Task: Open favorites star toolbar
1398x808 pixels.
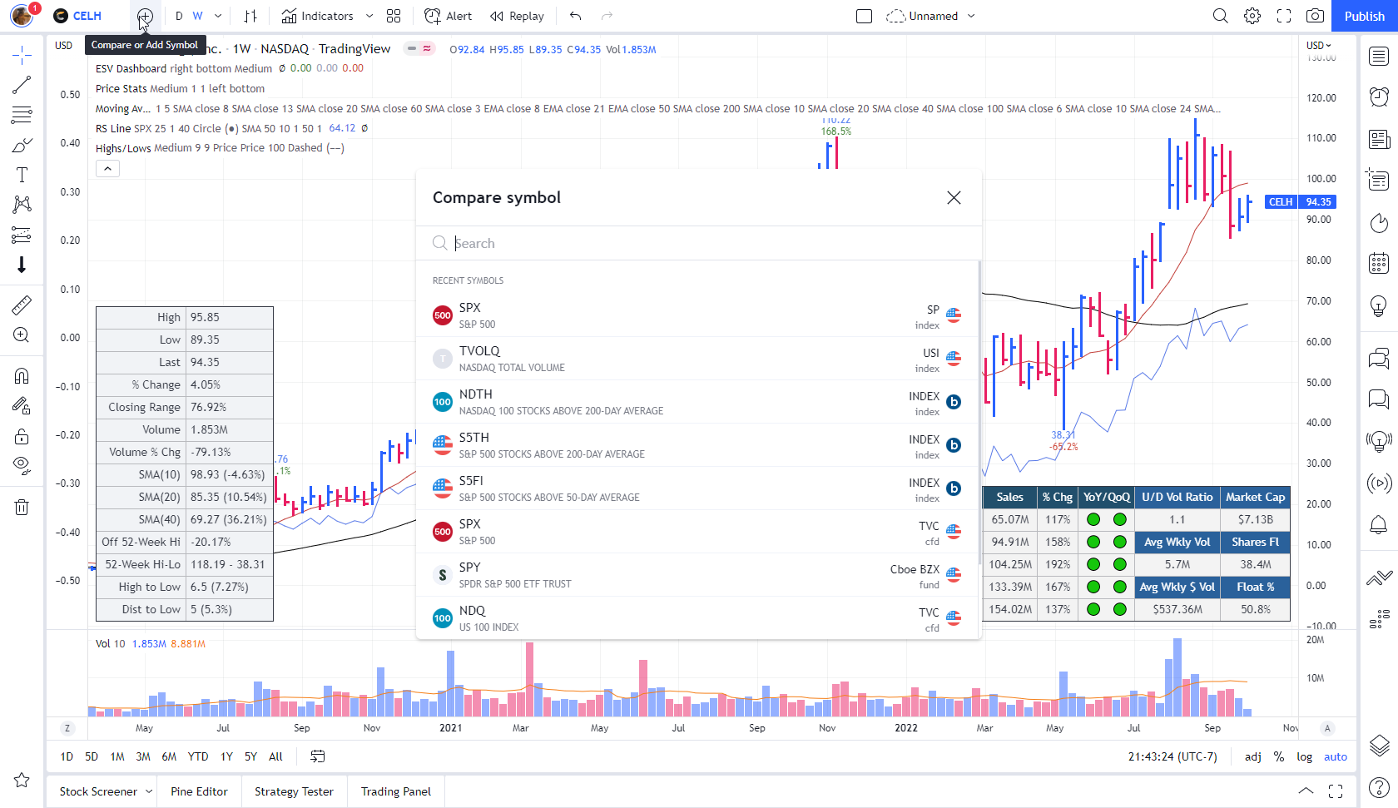Action: [x=22, y=780]
